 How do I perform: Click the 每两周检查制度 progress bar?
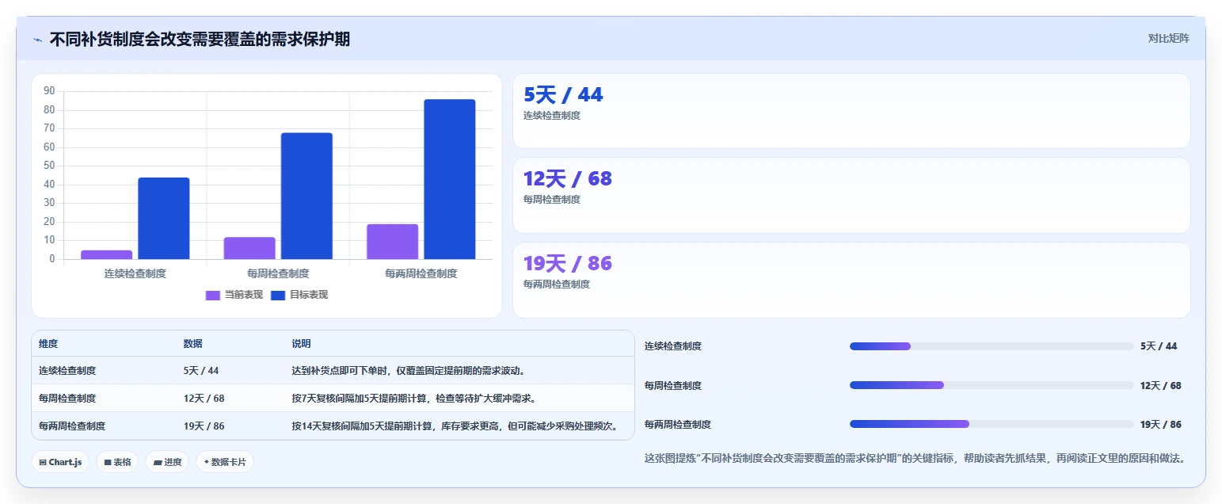pyautogui.click(x=992, y=424)
